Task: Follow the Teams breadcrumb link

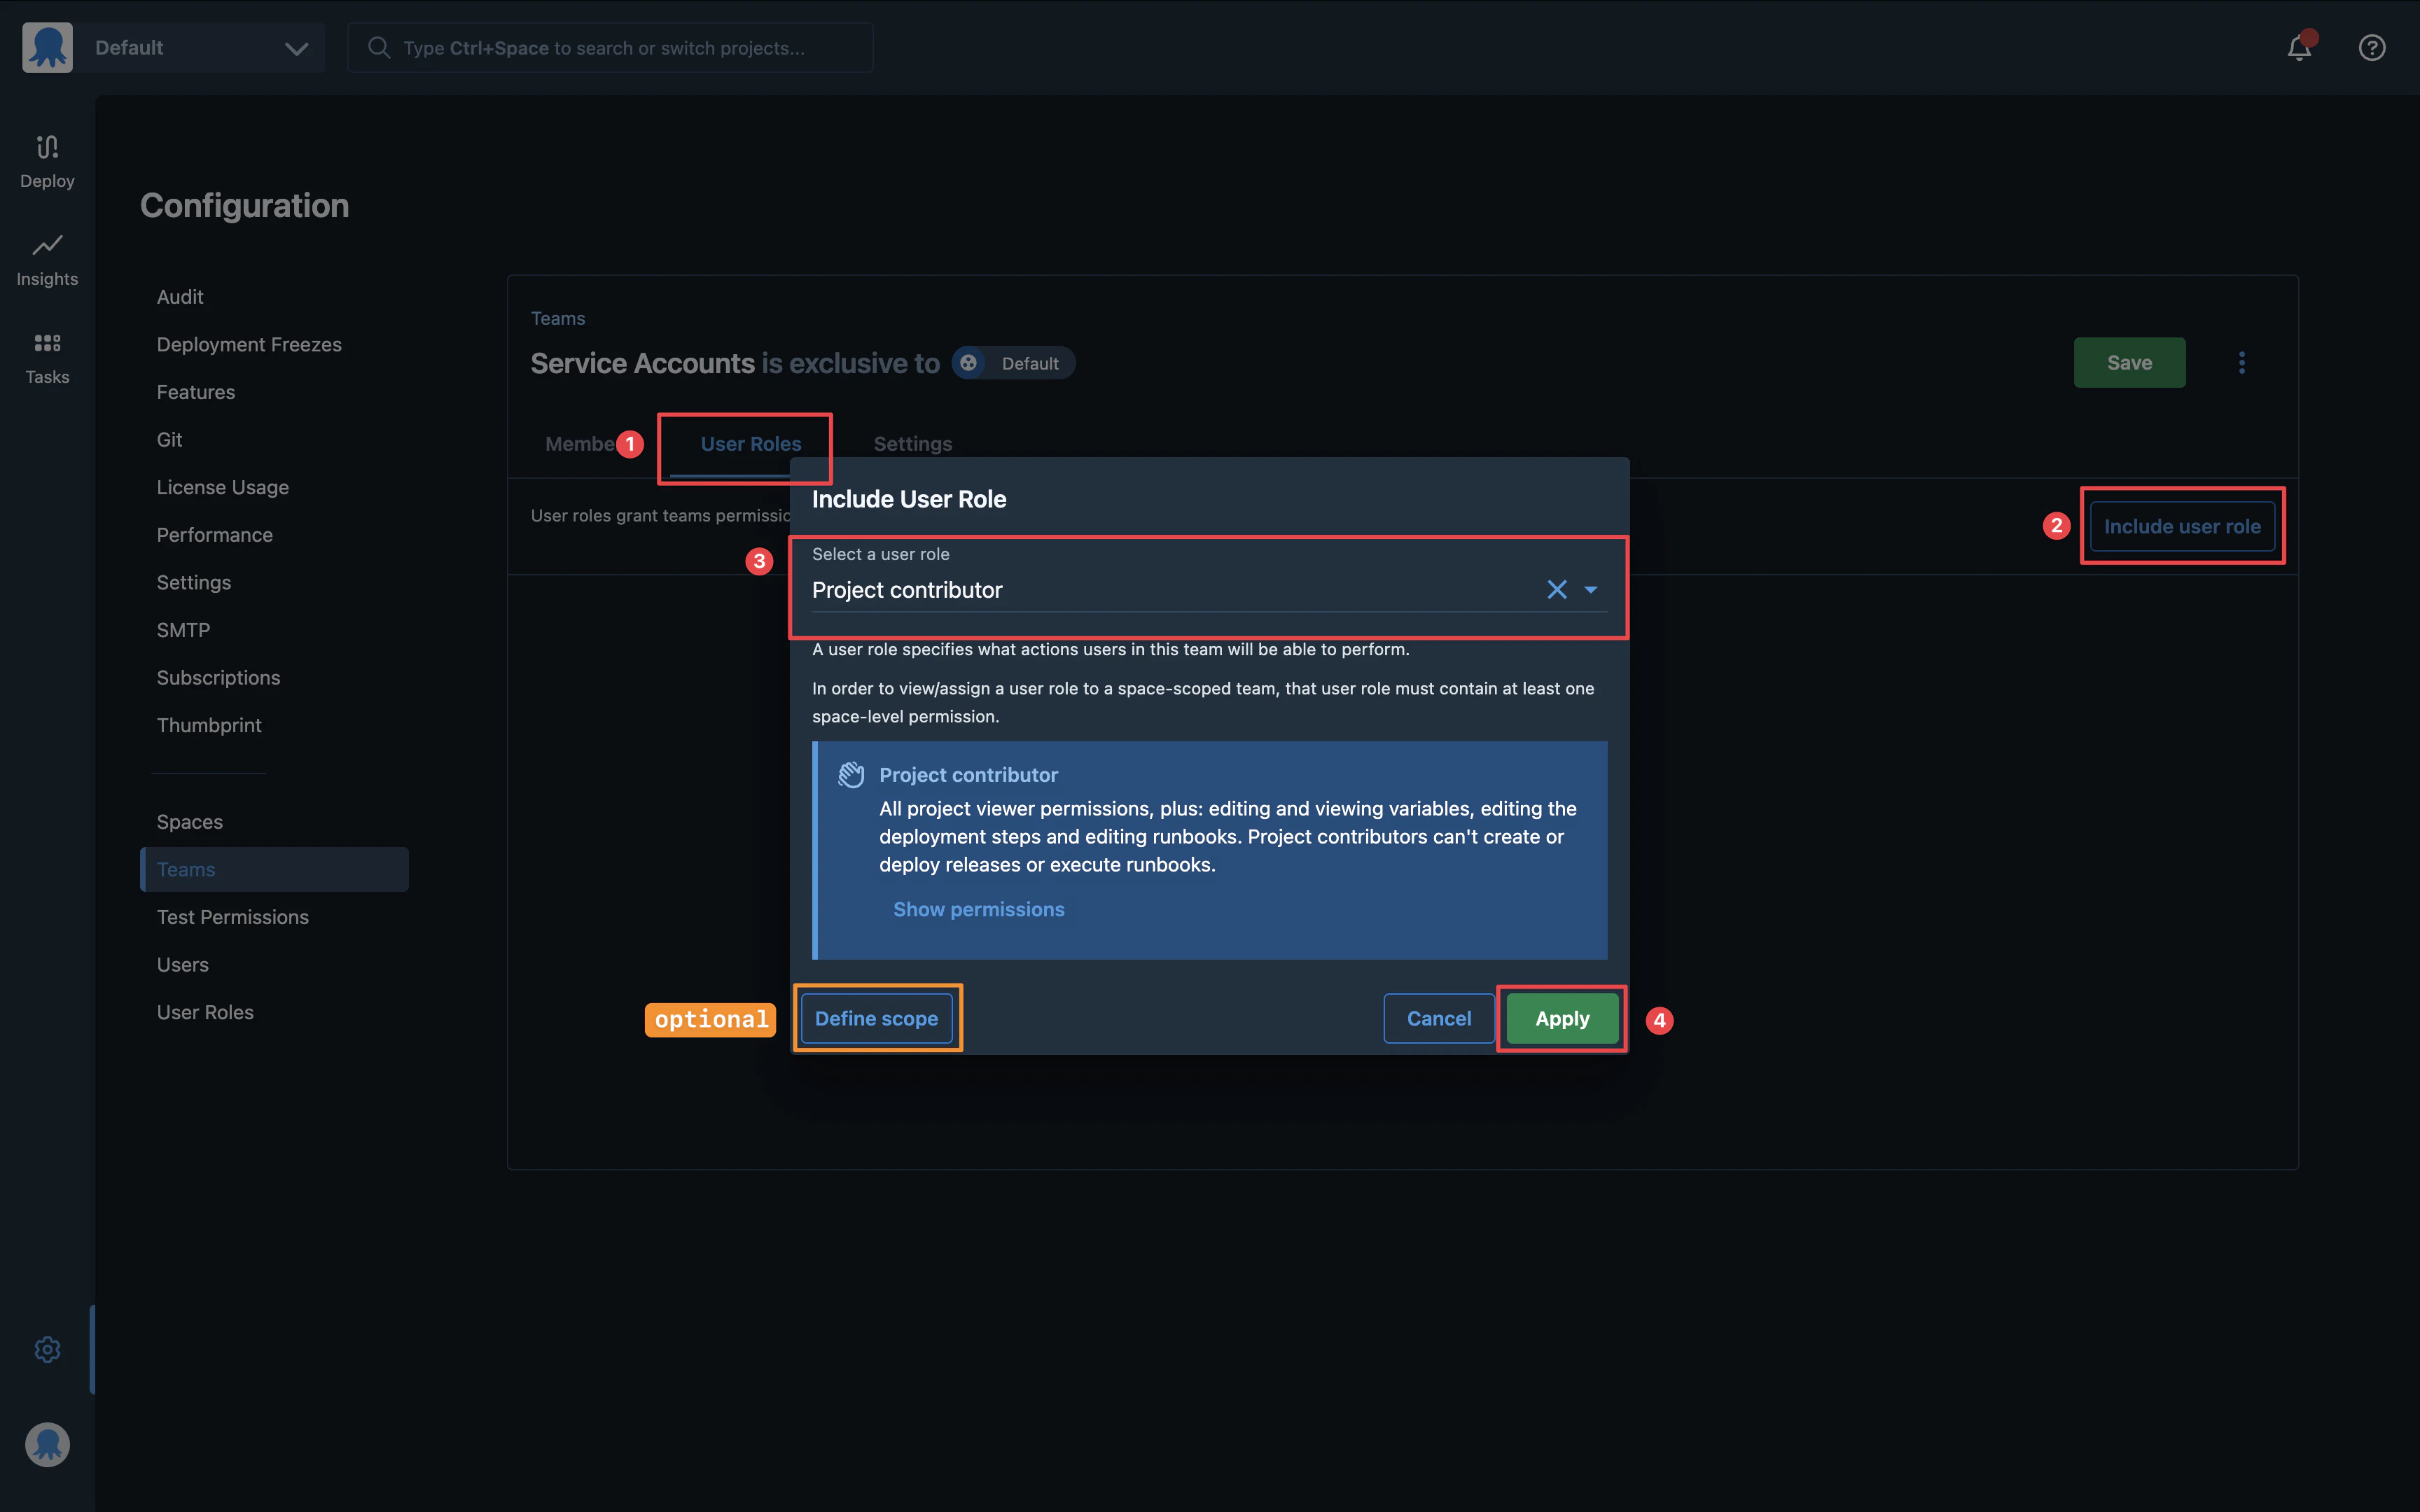Action: pyautogui.click(x=558, y=318)
